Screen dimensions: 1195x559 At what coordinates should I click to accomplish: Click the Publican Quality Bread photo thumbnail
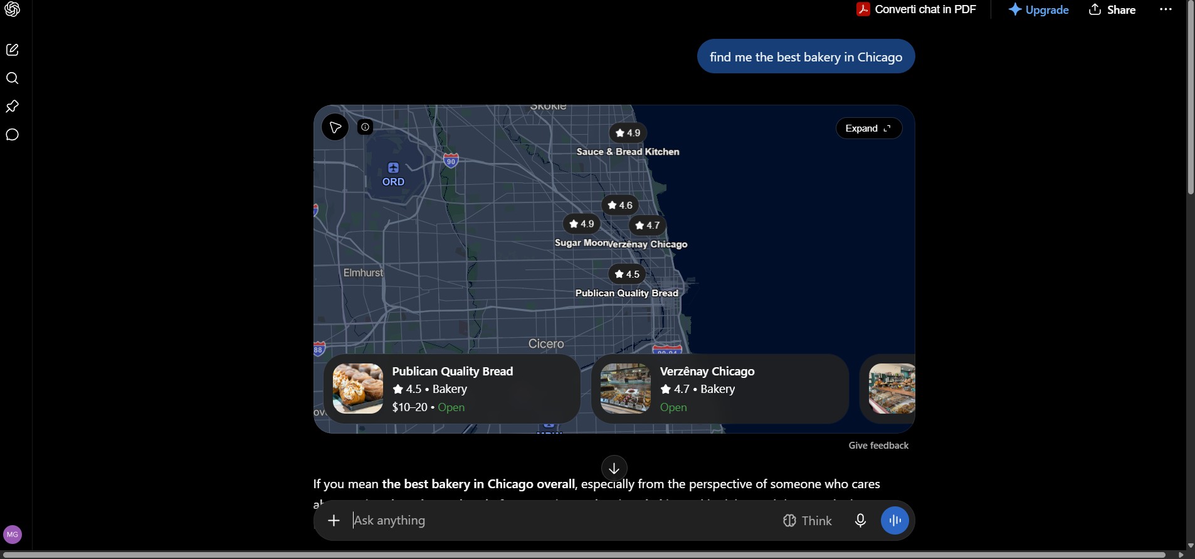(358, 389)
